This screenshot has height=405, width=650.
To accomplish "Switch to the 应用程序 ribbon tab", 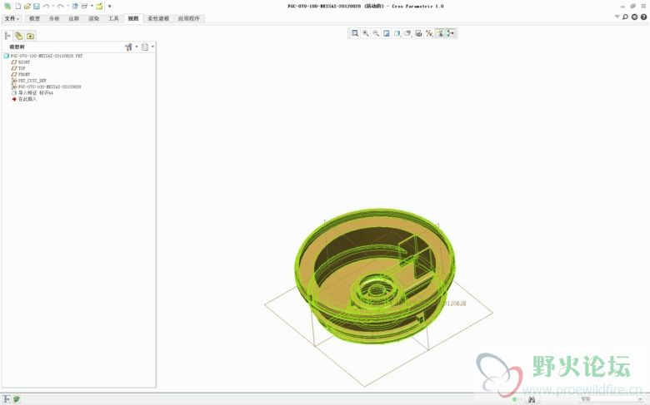I will click(189, 18).
